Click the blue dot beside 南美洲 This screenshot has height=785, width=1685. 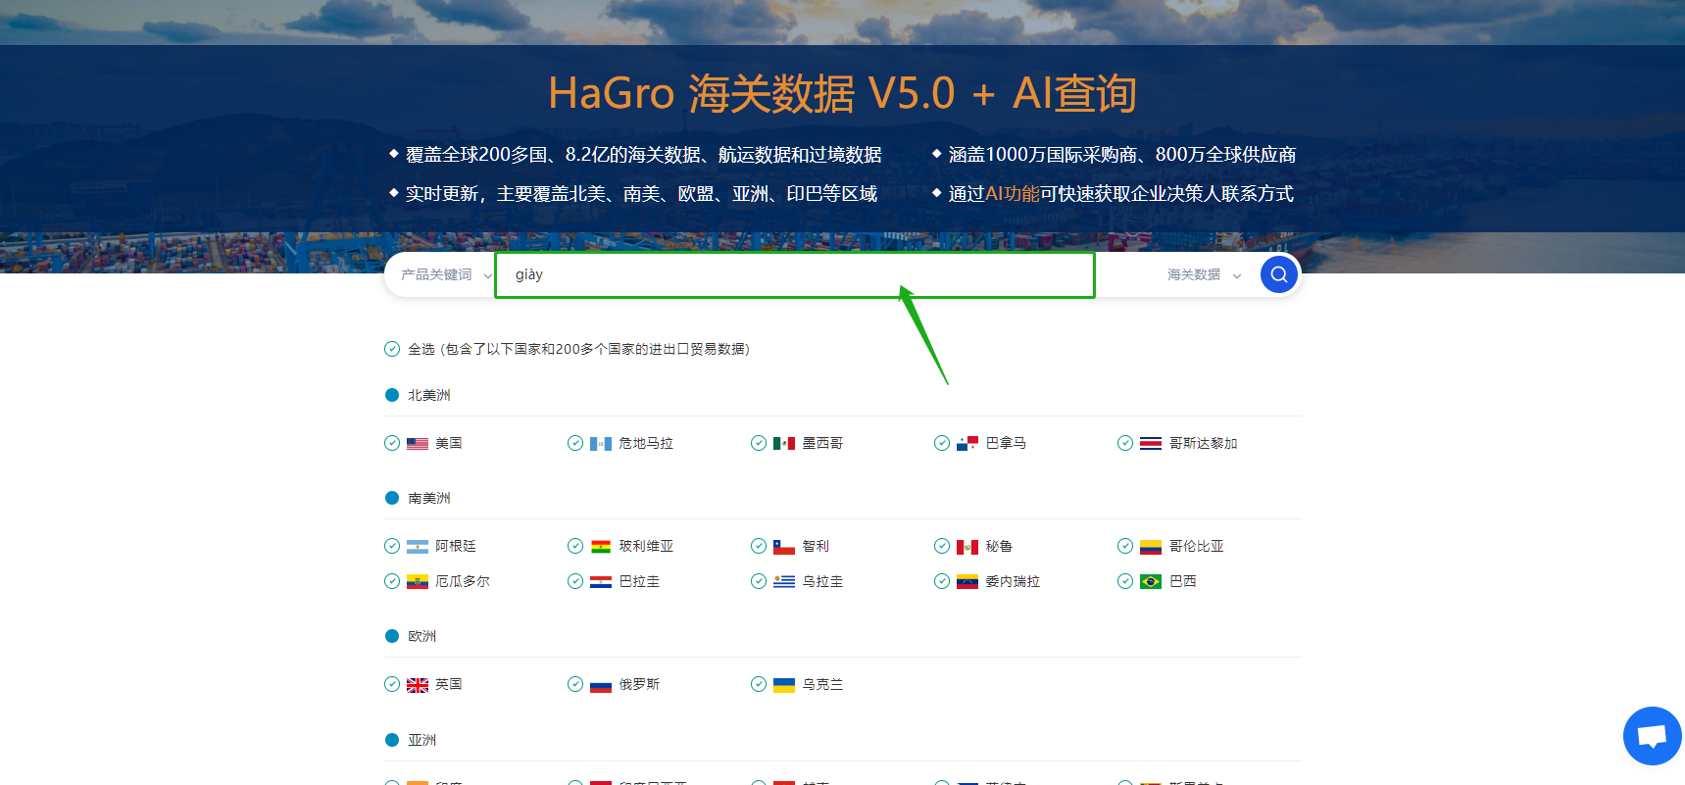point(392,498)
